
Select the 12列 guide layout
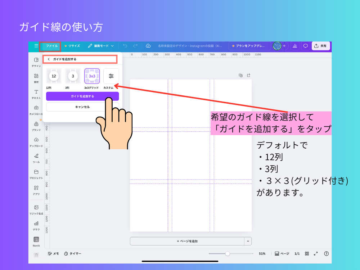[x=53, y=76]
